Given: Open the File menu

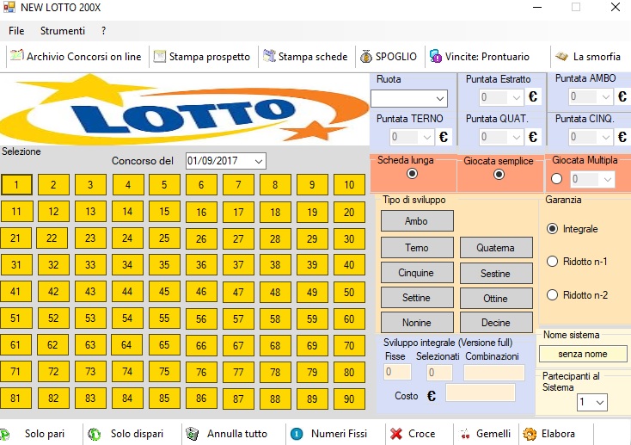Looking at the screenshot, I should 16,31.
